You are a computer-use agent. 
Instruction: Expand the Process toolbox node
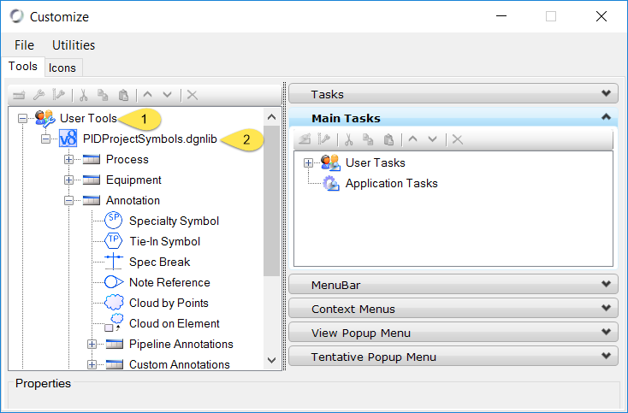tap(69, 159)
